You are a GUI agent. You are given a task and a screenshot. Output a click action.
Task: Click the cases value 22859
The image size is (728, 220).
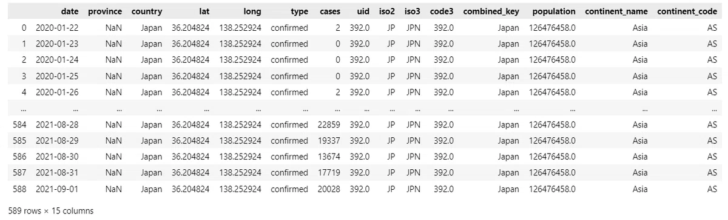pos(329,125)
